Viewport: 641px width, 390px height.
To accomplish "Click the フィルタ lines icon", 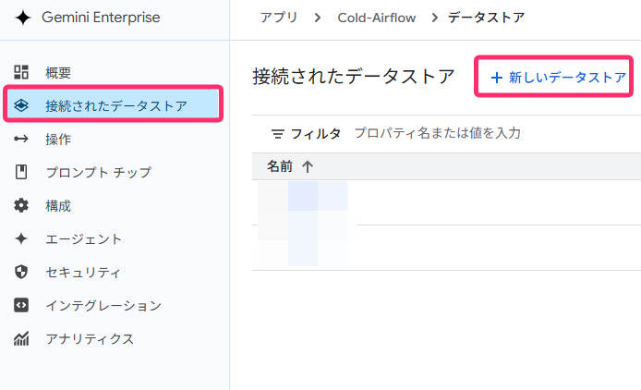I will coord(278,134).
